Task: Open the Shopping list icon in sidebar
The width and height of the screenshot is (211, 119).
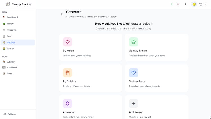Action: (4, 30)
